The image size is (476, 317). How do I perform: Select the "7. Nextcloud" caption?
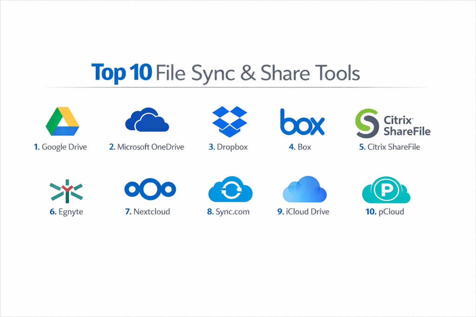pos(147,212)
